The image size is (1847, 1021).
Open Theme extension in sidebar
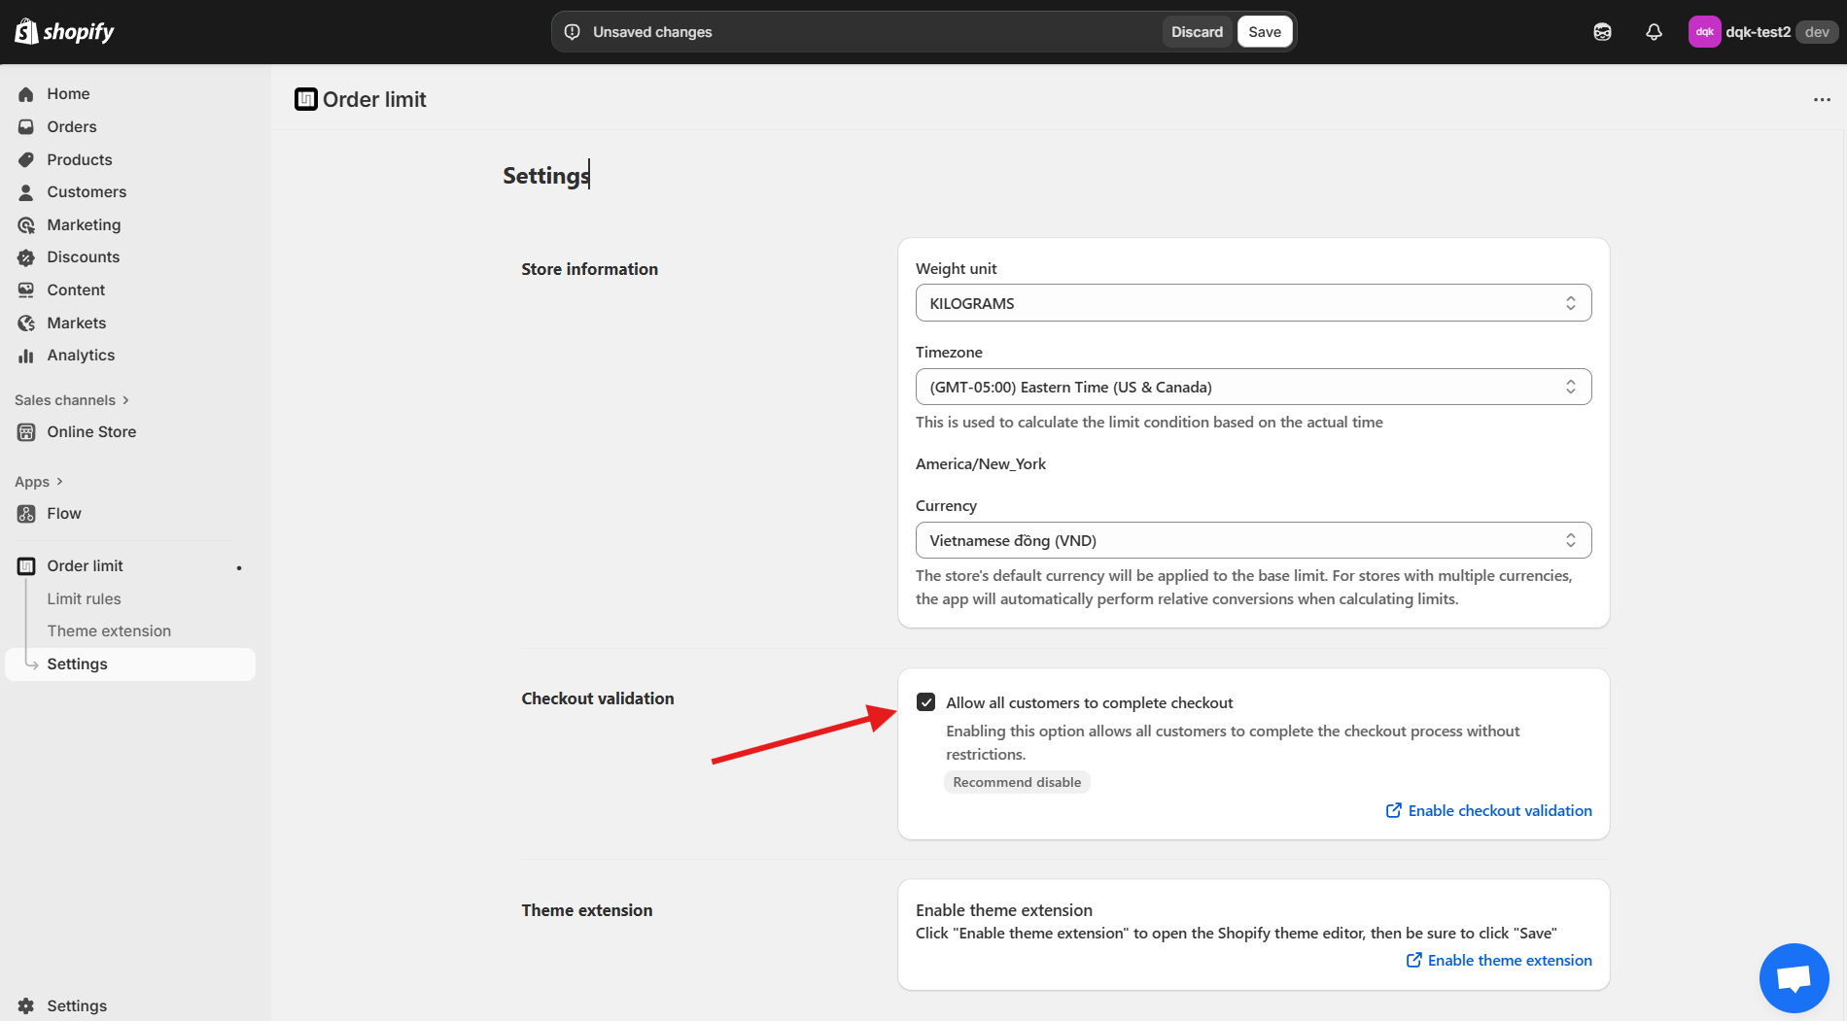pos(109,630)
